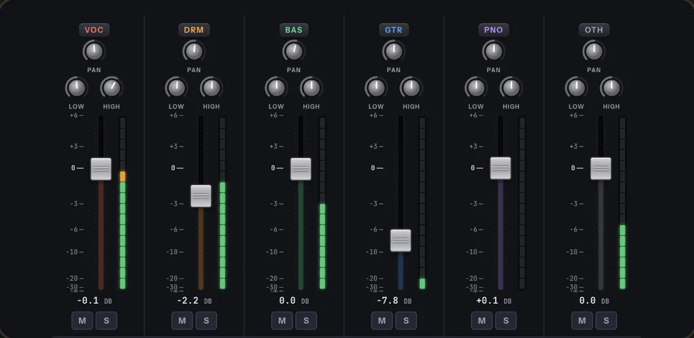This screenshot has height=338, width=694.
Task: Click the BAS channel pan knob
Action: click(294, 51)
